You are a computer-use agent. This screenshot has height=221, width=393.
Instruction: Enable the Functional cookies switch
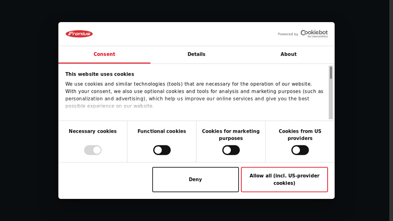162,150
